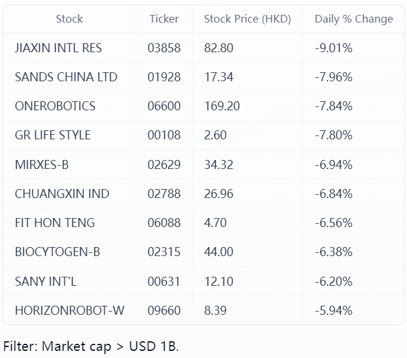Select the SANY INT'L stock name

point(46,282)
